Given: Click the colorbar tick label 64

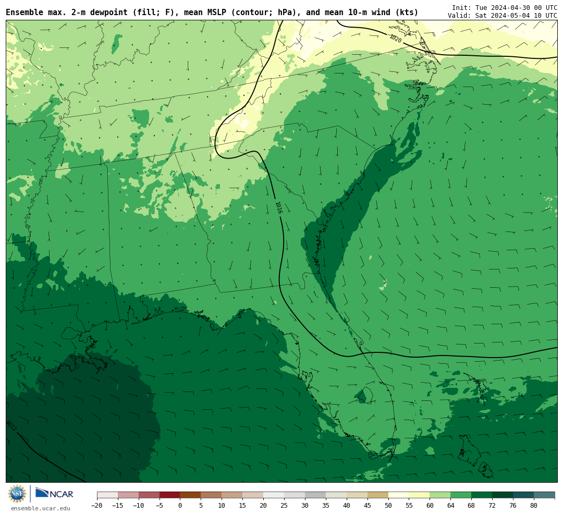Looking at the screenshot, I should (x=450, y=505).
